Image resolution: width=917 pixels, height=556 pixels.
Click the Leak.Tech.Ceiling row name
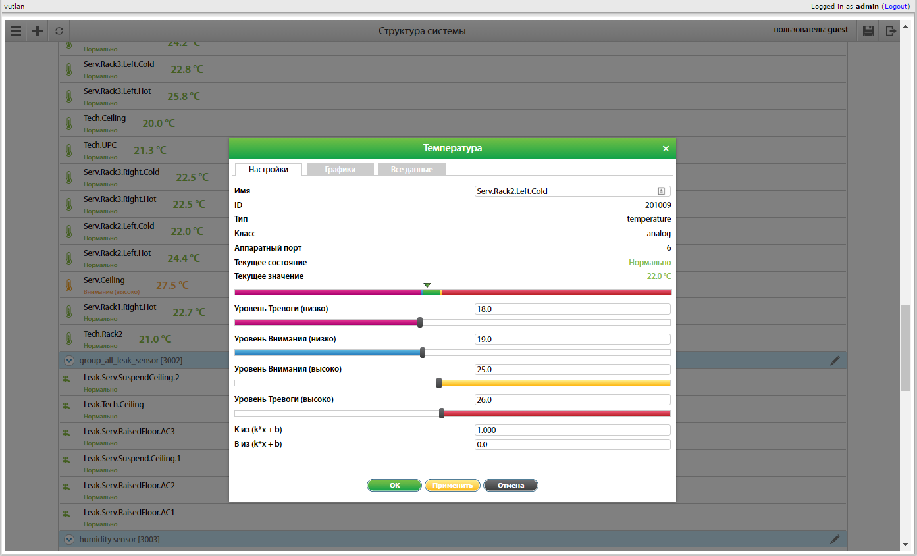[x=113, y=405]
